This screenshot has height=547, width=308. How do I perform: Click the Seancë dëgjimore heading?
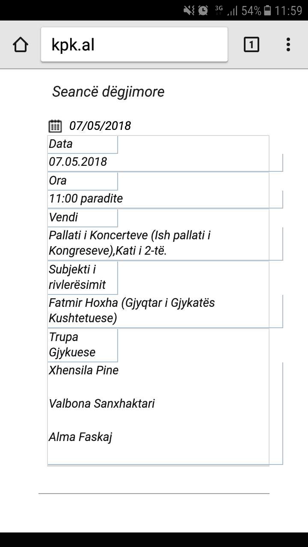(108, 91)
